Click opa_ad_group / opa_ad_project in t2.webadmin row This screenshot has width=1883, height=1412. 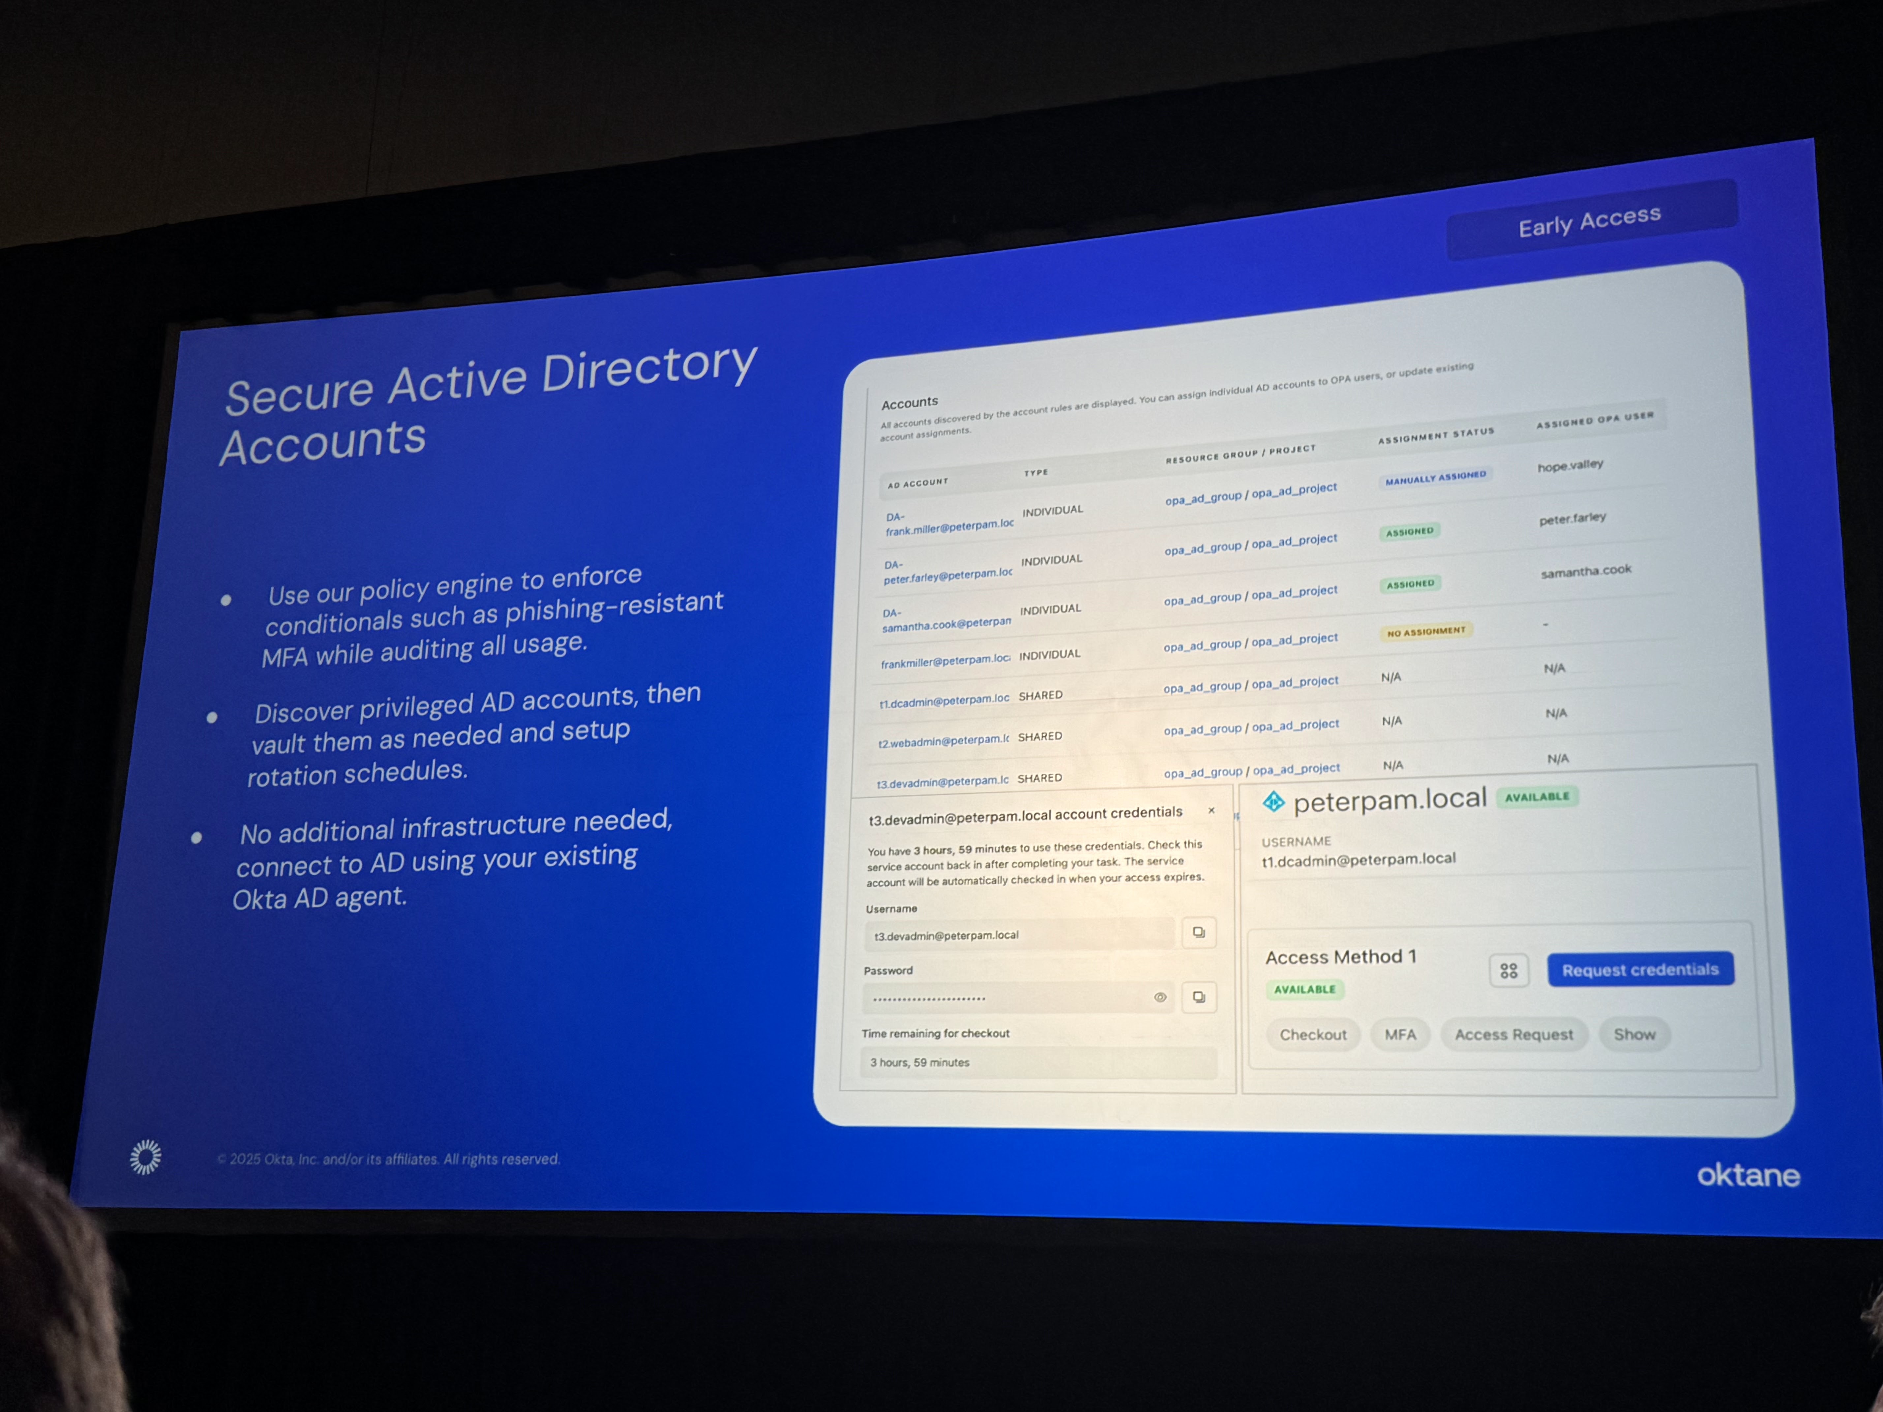pos(1251,728)
